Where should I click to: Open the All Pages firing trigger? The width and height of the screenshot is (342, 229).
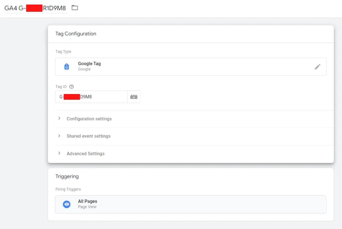click(191, 204)
